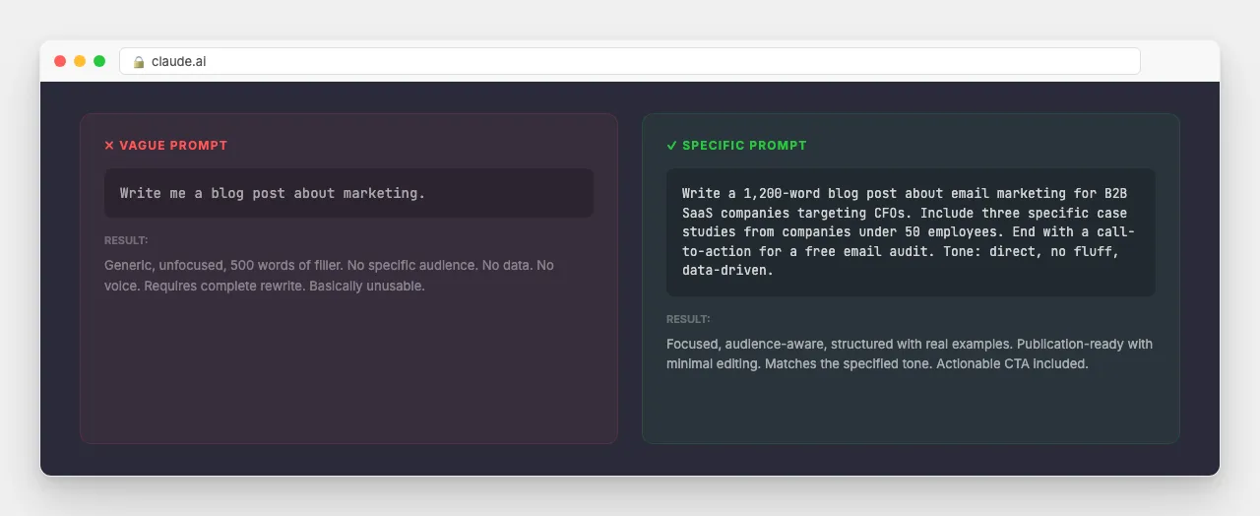
Task: Click the "Write me a blog post" code block
Action: pyautogui.click(x=348, y=193)
